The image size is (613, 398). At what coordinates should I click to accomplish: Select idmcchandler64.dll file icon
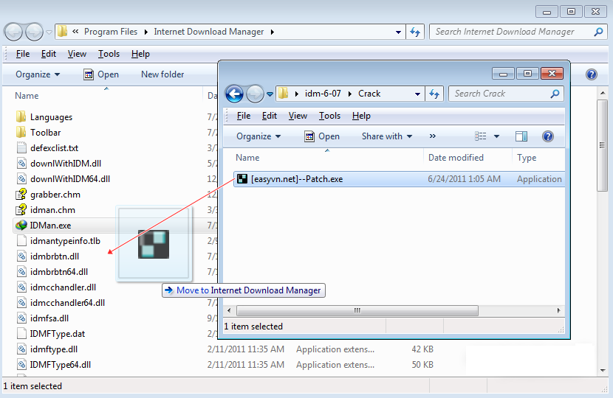[21, 303]
